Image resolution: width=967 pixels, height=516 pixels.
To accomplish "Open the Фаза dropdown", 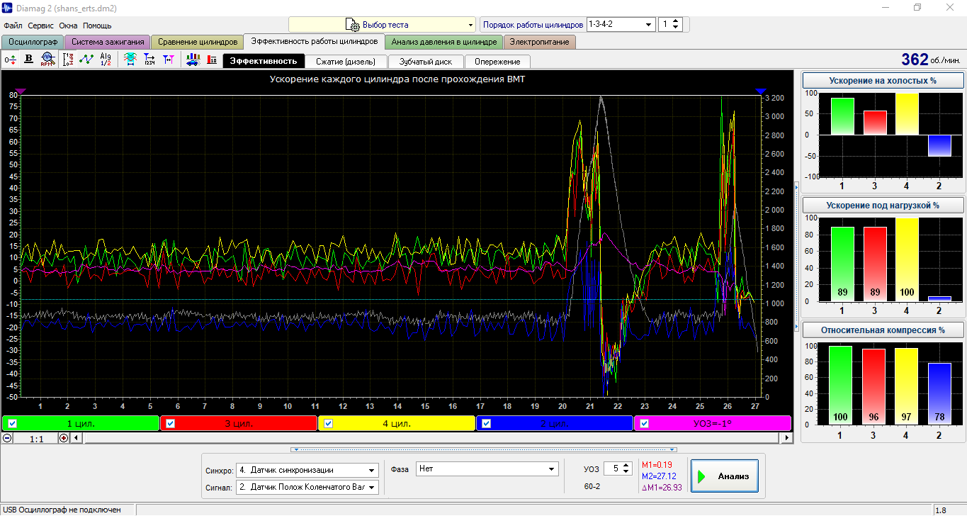I will click(552, 469).
